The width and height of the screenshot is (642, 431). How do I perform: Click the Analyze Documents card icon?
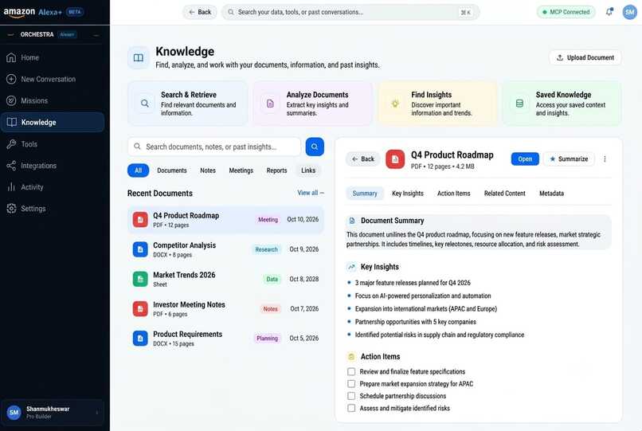[x=270, y=104]
